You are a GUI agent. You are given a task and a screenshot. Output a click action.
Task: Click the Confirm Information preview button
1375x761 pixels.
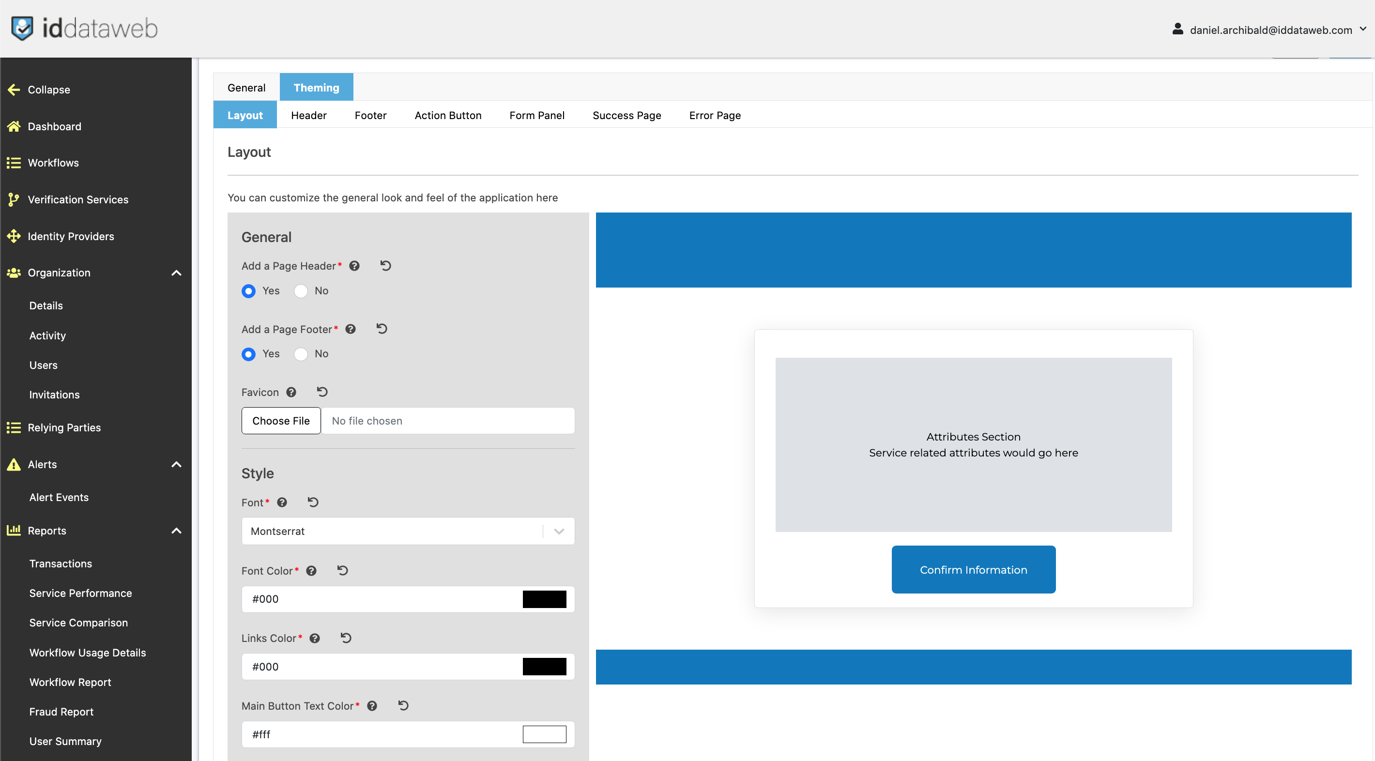[x=973, y=569]
